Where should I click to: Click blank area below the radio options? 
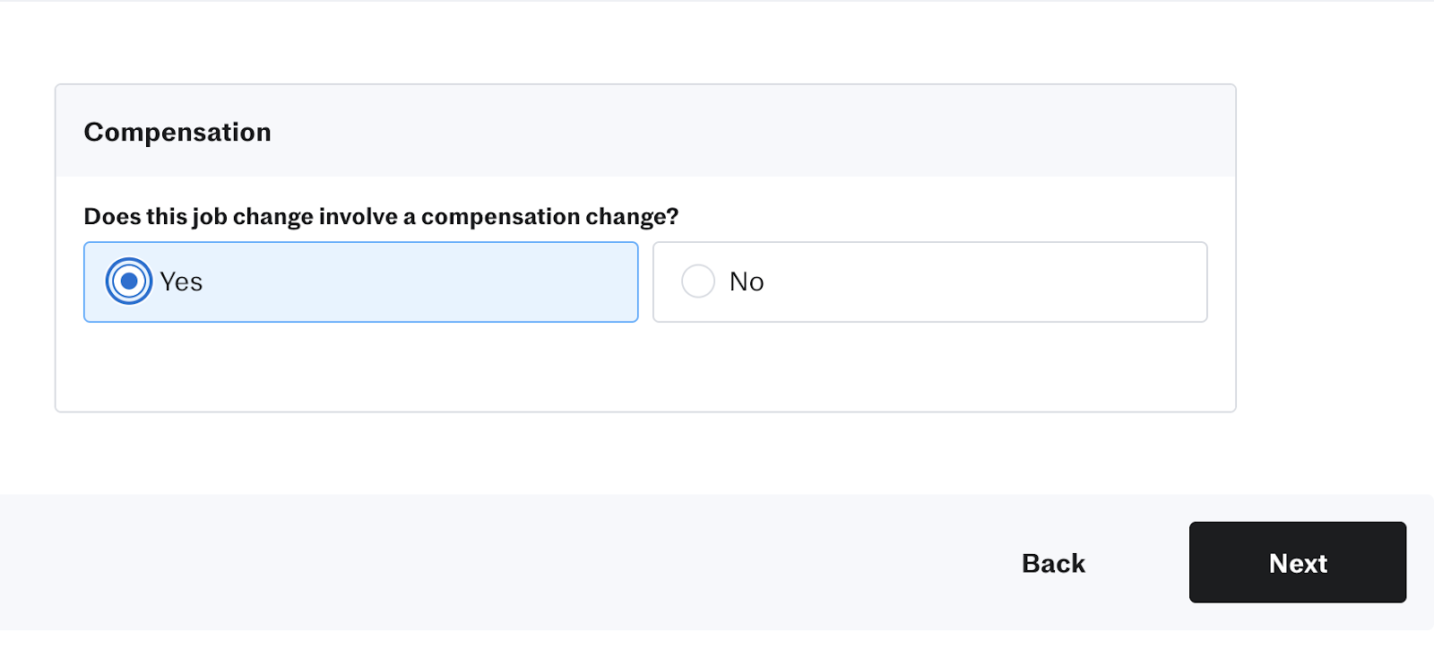click(645, 368)
